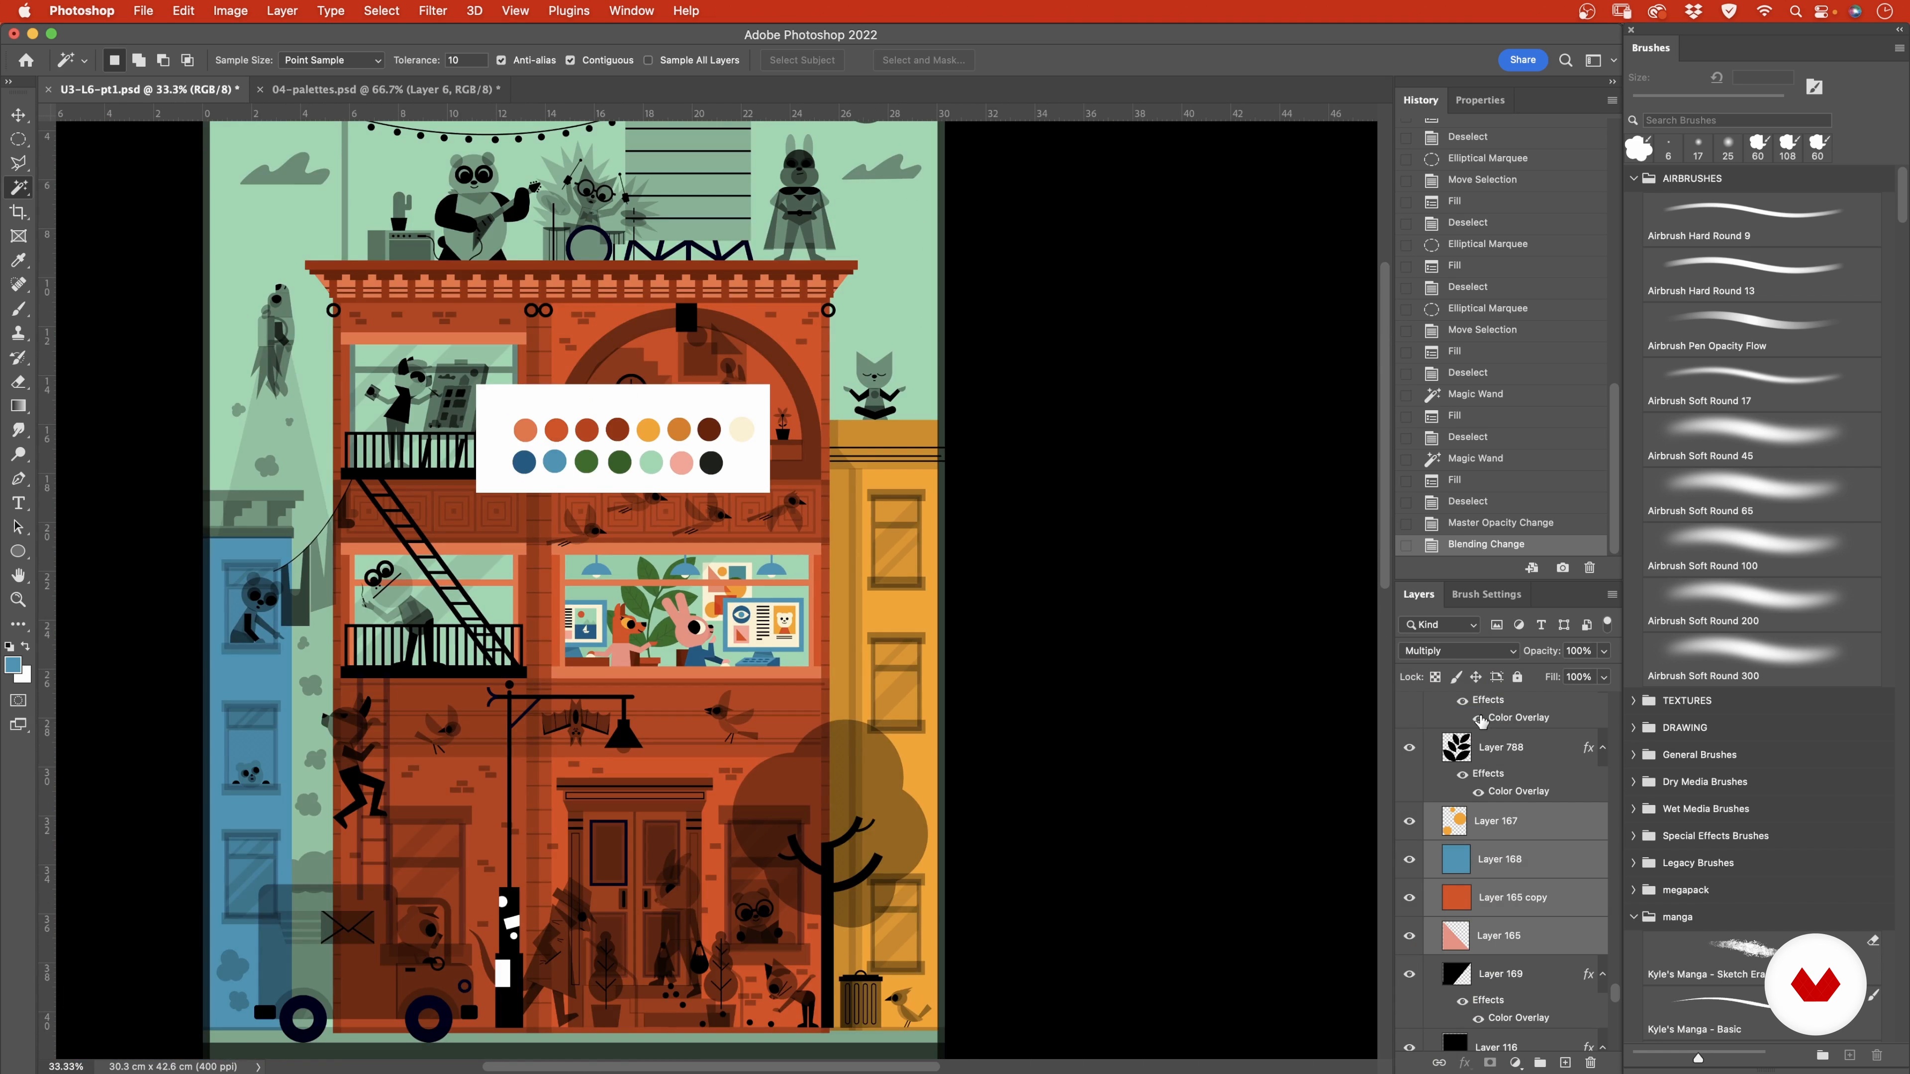This screenshot has width=1910, height=1074.
Task: Toggle Layer 788 Color Overlay effect visibility
Action: (1478, 792)
